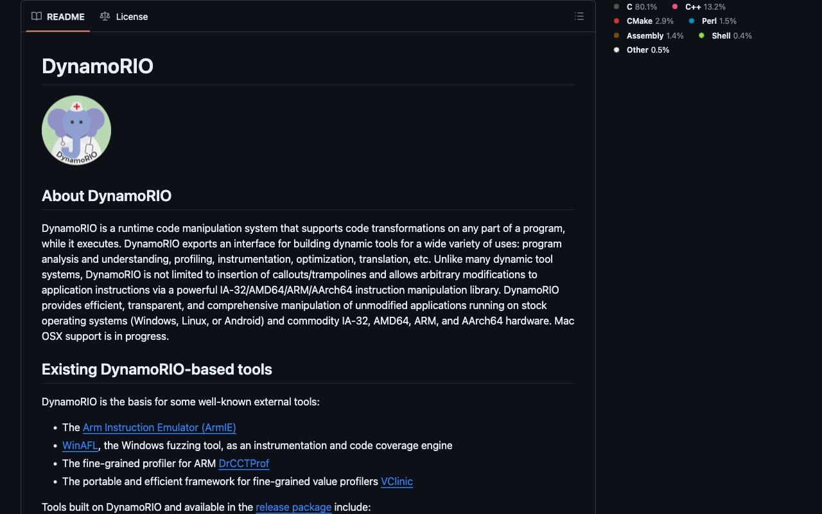The image size is (822, 514).
Task: Click the gray C language color dot
Action: click(616, 6)
